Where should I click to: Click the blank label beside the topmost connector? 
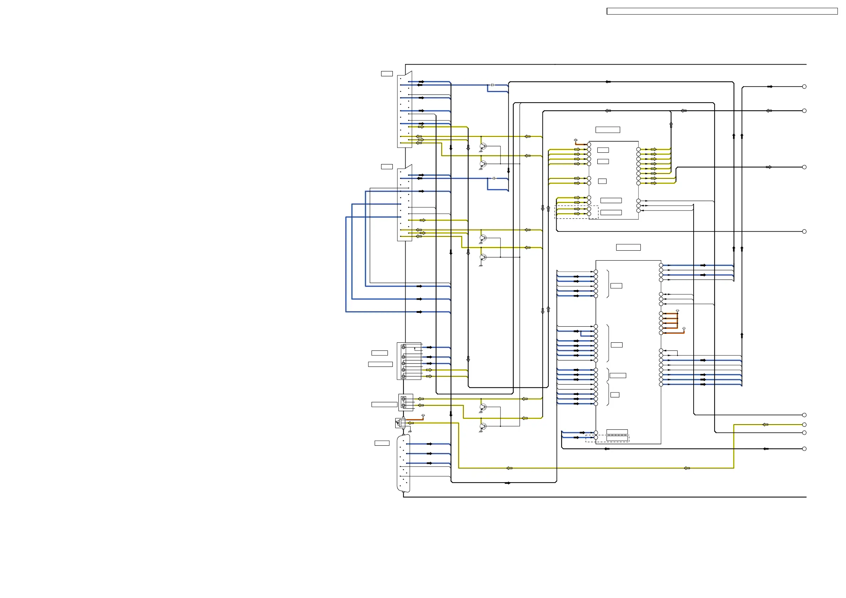(x=386, y=74)
